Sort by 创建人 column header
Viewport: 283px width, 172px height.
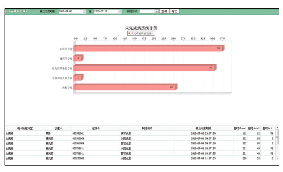[x=58, y=129]
